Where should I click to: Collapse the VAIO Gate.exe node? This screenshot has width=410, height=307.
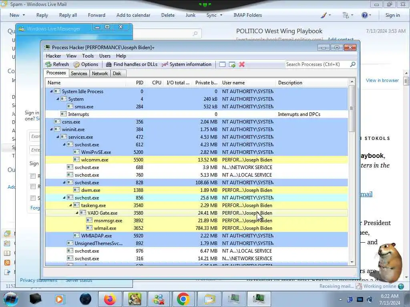(x=77, y=213)
